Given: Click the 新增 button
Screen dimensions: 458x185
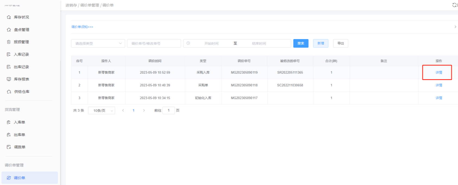Looking at the screenshot, I should (x=320, y=43).
